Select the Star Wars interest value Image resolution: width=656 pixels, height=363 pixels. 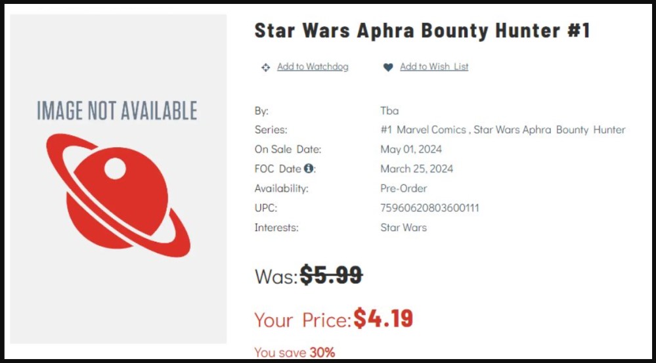click(x=403, y=228)
